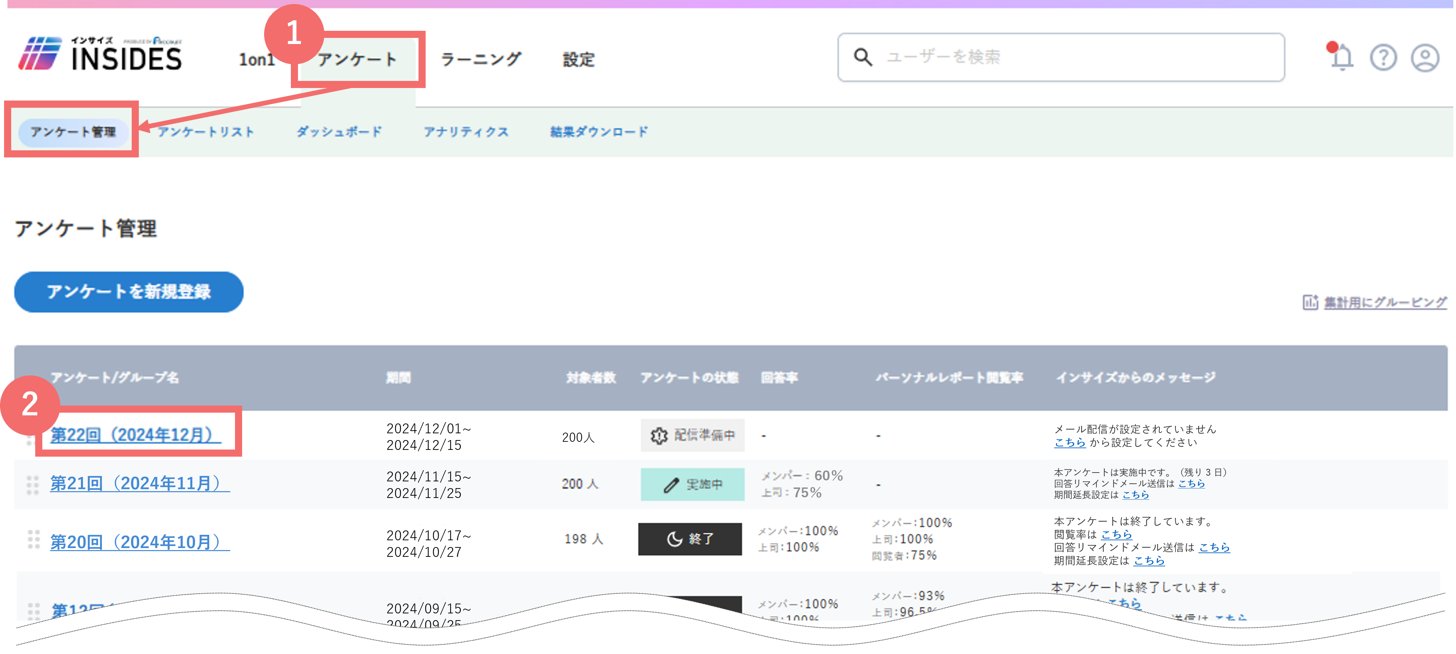Click こちら mail setting link for 第22回
Screen dimensions: 1456x654
click(1069, 442)
